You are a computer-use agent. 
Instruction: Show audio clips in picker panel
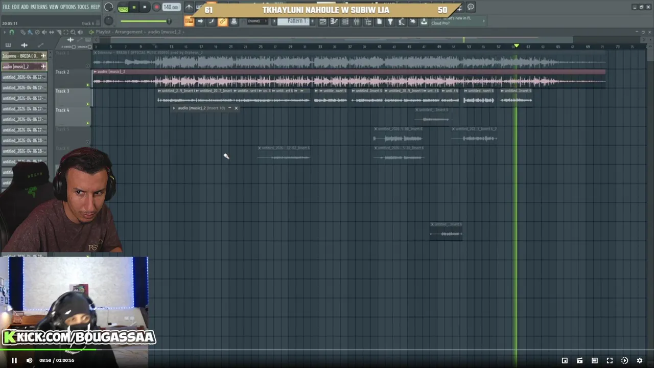click(24, 45)
